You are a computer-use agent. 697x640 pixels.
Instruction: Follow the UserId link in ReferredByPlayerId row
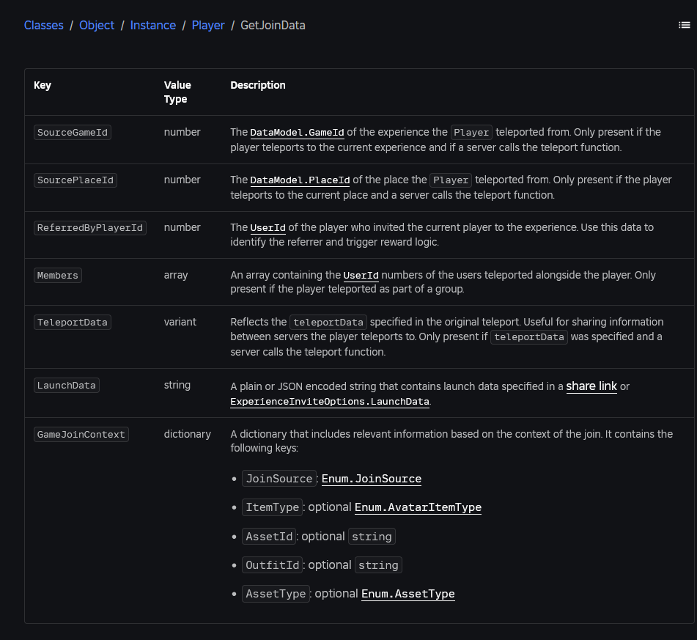268,228
